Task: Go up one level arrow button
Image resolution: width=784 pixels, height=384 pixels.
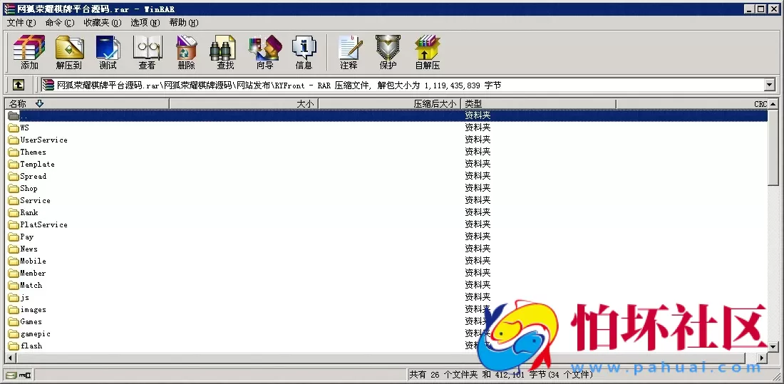Action: click(18, 85)
